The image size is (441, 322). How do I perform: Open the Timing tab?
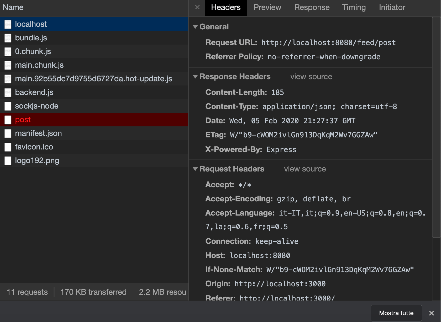coord(354,7)
